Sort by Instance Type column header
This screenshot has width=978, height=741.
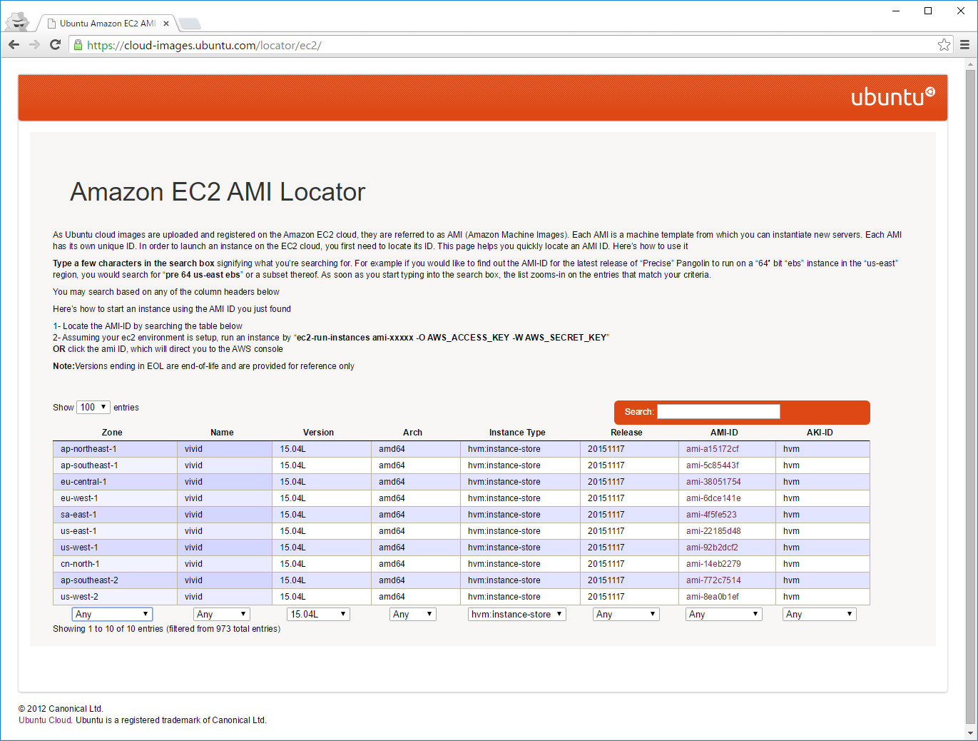tap(517, 433)
